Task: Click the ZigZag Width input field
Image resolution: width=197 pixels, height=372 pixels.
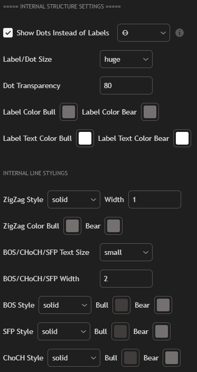Action: 155,199
